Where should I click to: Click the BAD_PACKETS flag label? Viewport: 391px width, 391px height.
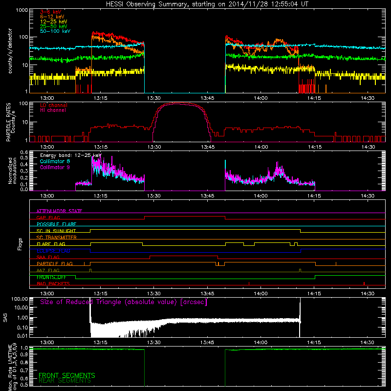coord(53,283)
